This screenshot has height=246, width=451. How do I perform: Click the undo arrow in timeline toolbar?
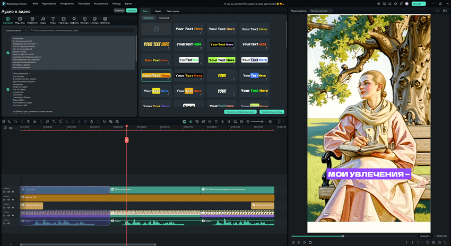(x=16, y=122)
